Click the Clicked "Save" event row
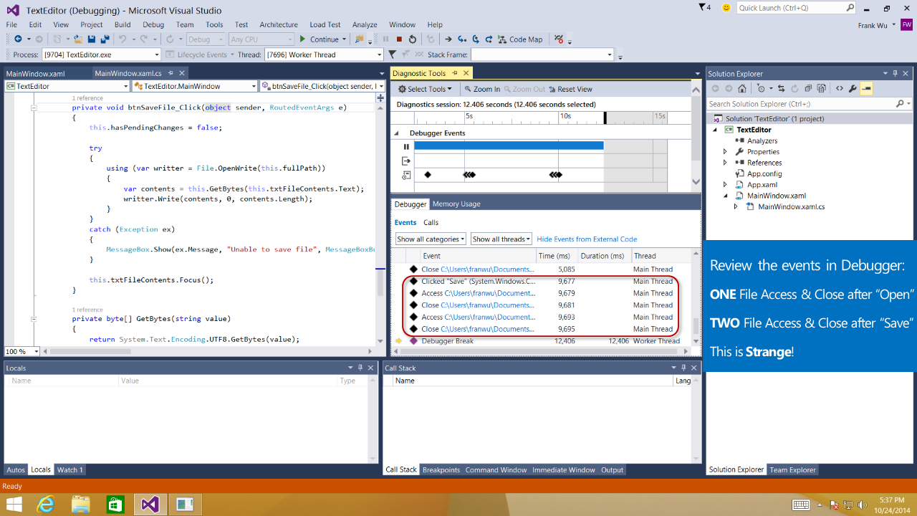The width and height of the screenshot is (917, 516). (541, 282)
